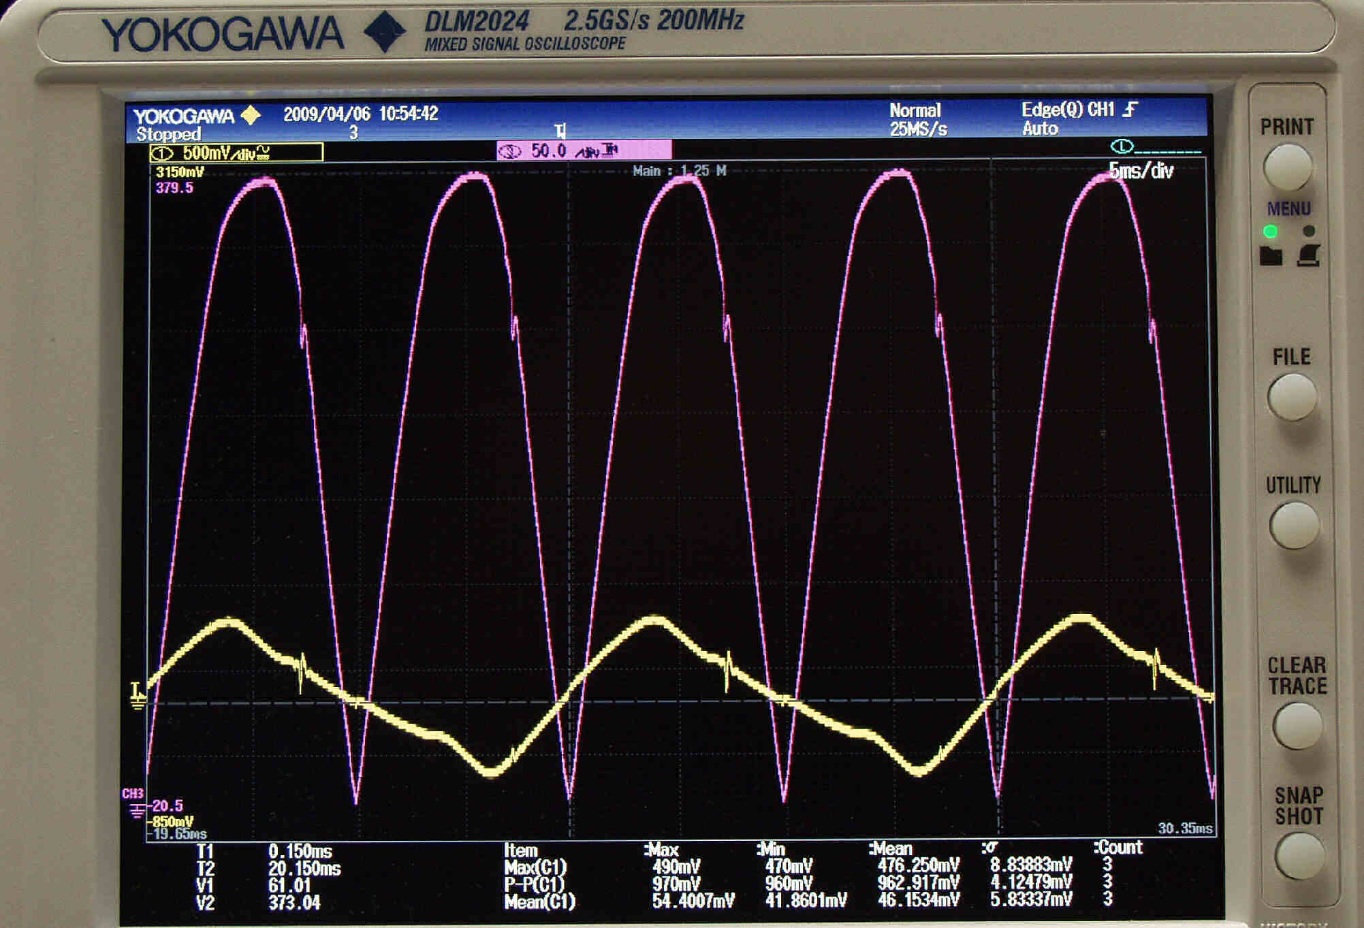Click the Mean(C1) measurement item

[x=539, y=902]
